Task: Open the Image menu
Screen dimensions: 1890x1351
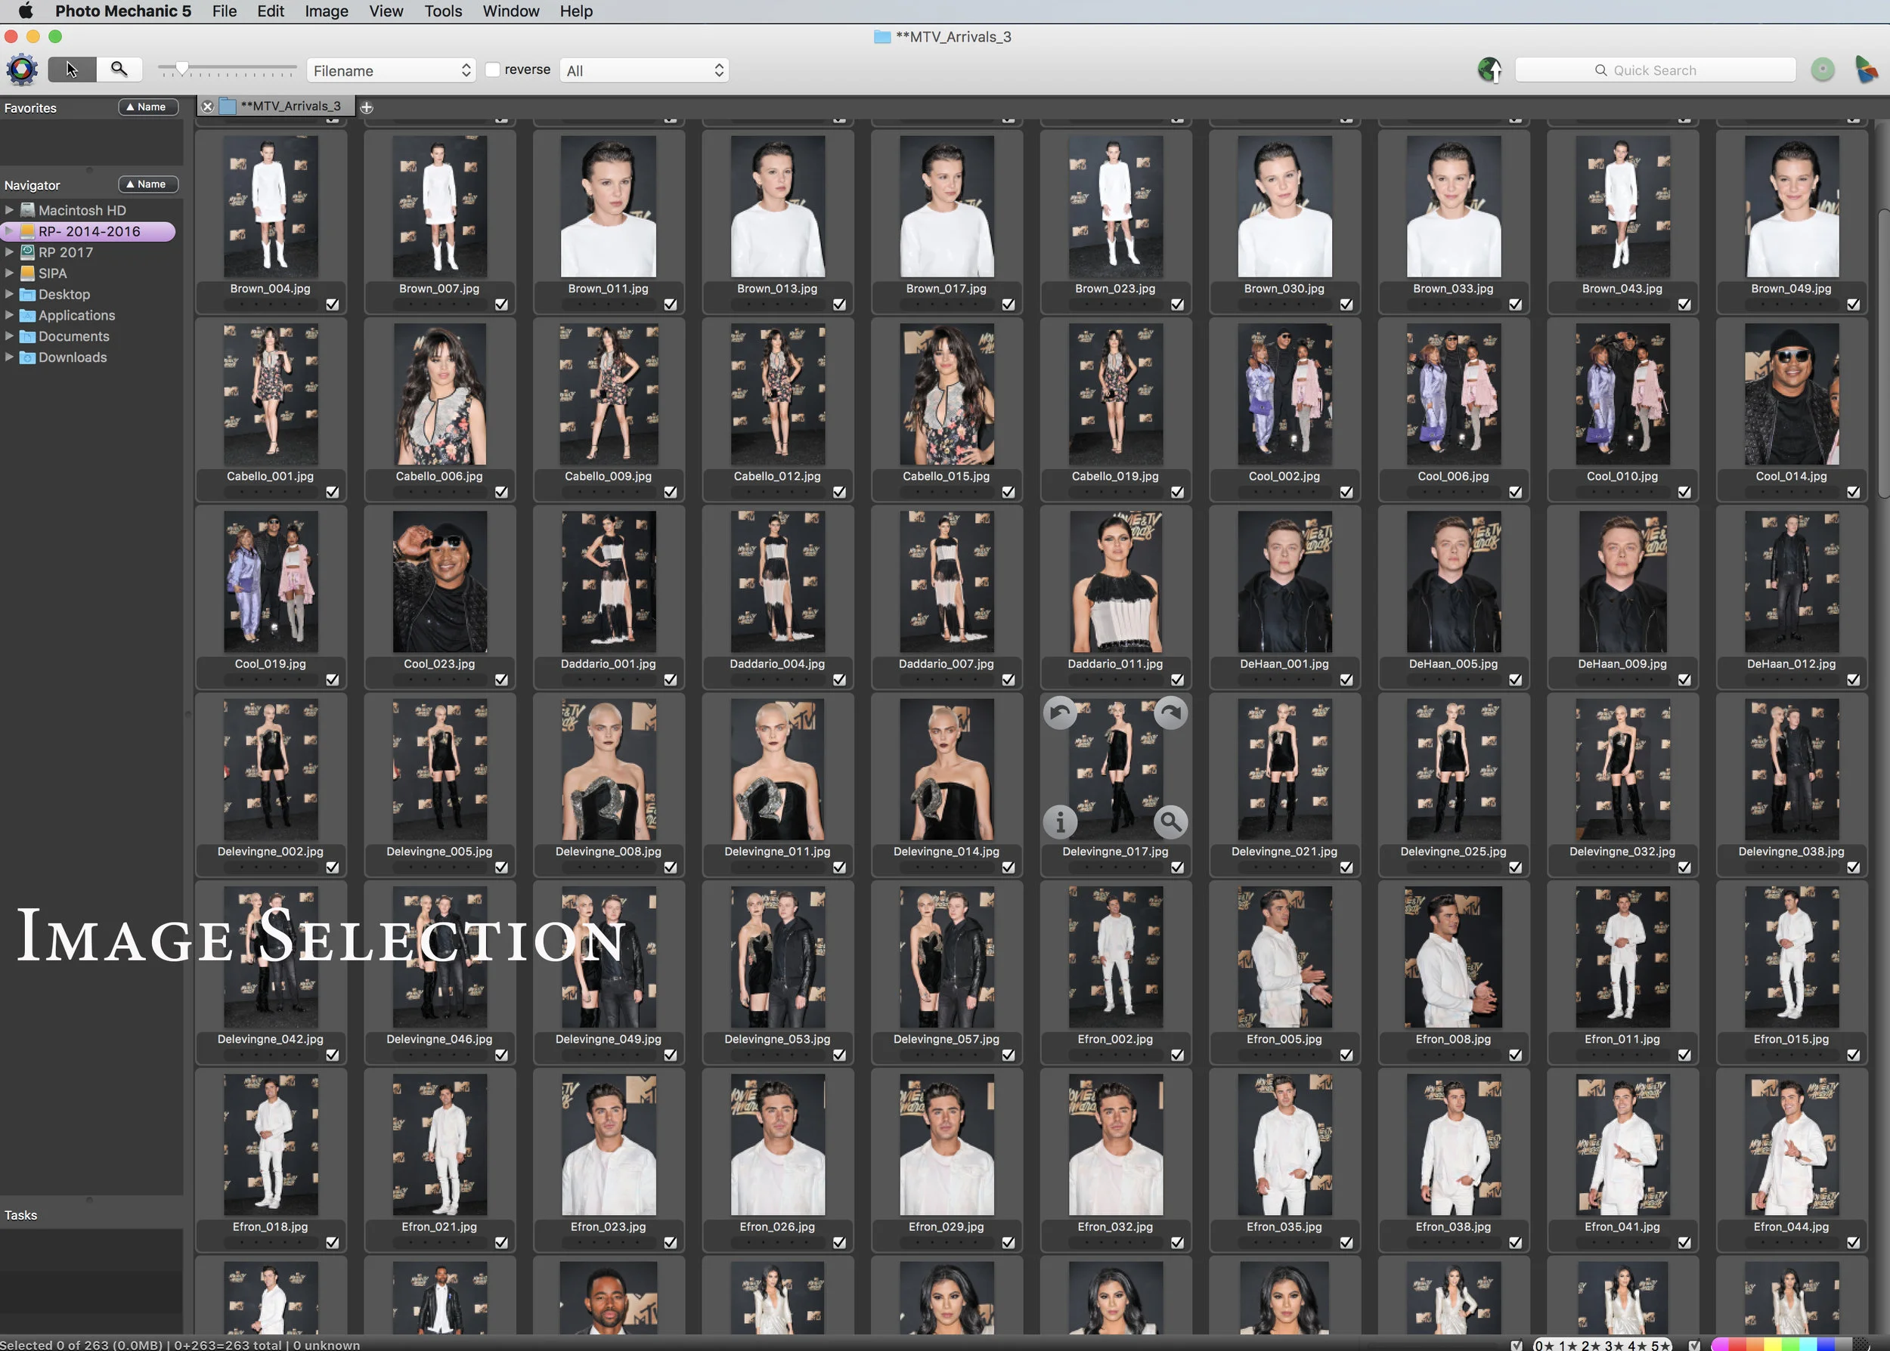Action: coord(327,11)
